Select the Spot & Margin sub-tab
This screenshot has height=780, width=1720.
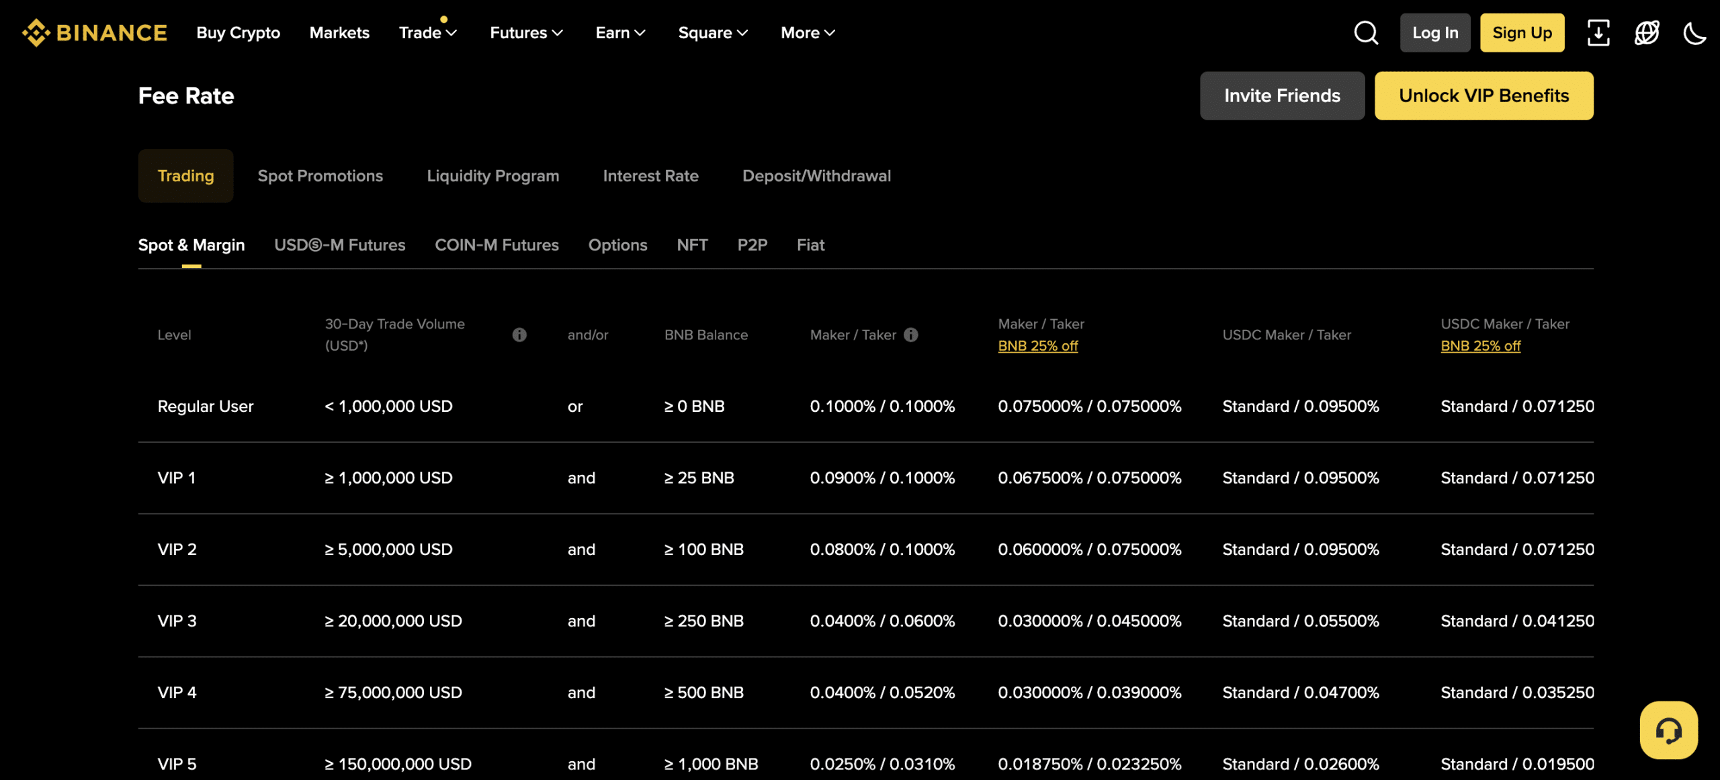click(191, 245)
